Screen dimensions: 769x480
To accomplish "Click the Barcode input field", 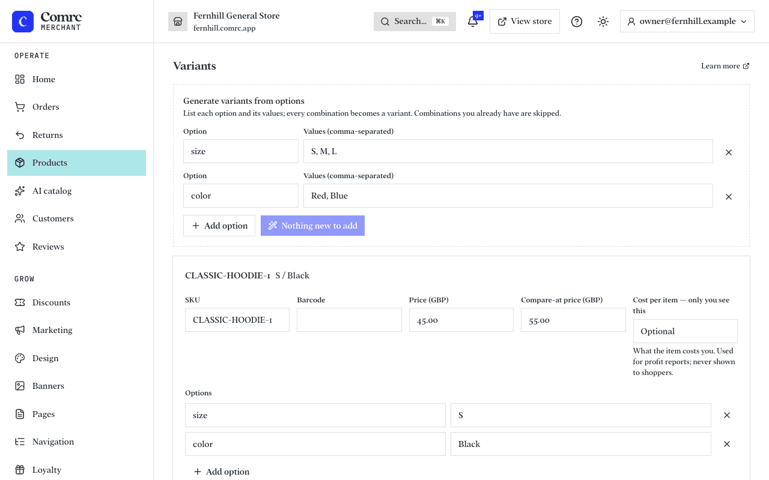I will (349, 320).
